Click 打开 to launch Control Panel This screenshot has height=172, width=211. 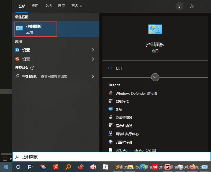coord(119,68)
